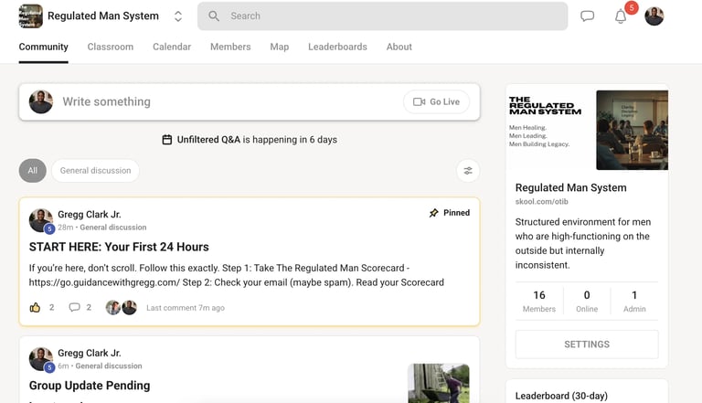Open group SETTINGS button
This screenshot has height=403, width=702.
coord(587,345)
